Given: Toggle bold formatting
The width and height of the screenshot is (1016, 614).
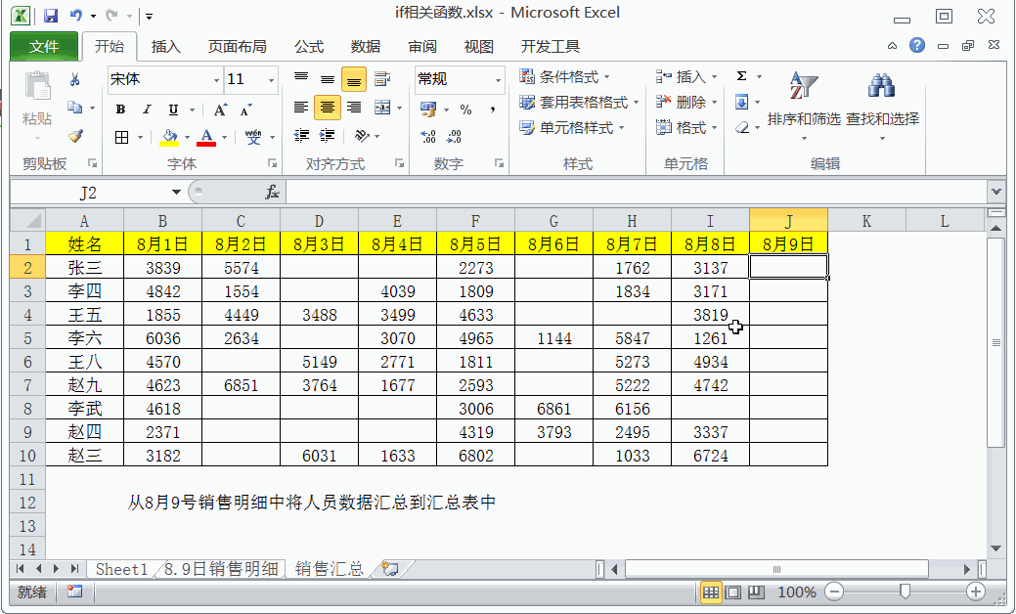Looking at the screenshot, I should pyautogui.click(x=120, y=110).
